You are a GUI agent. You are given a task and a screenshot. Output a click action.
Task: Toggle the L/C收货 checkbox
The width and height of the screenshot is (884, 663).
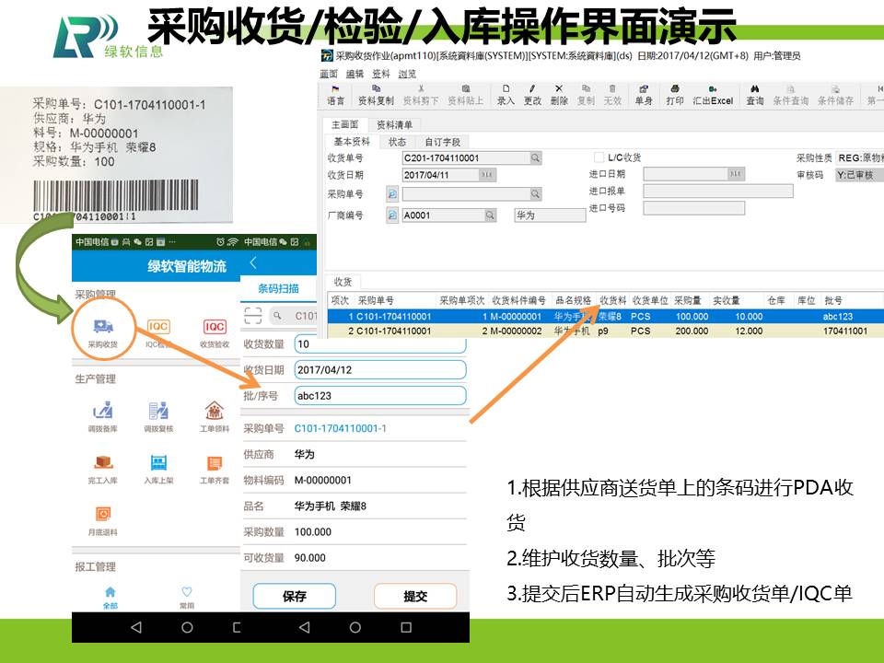click(x=599, y=157)
